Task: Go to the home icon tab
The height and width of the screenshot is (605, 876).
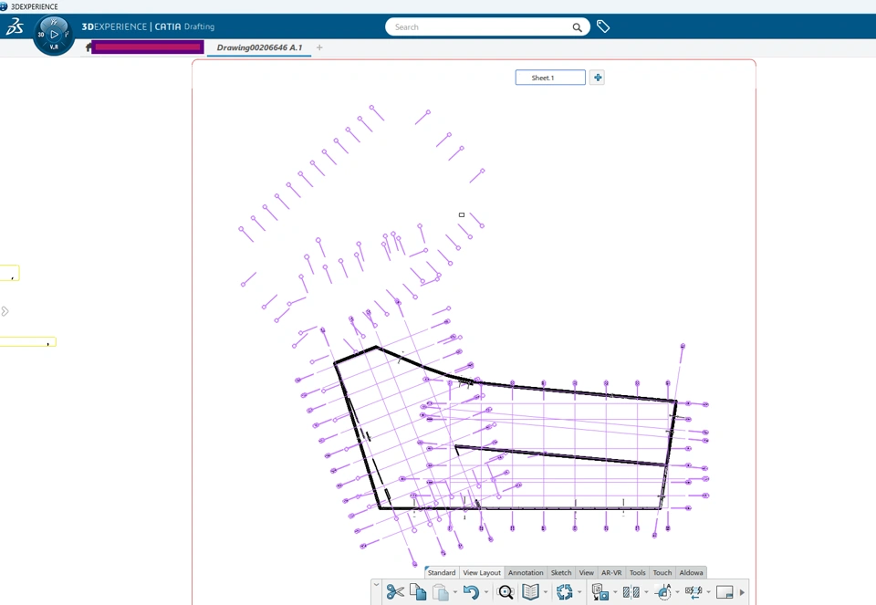Action: pyautogui.click(x=89, y=47)
